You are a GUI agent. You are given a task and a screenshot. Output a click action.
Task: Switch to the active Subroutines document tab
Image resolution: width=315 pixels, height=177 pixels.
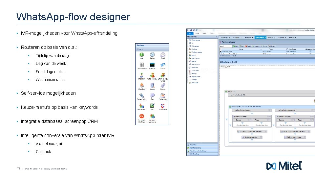261,37
